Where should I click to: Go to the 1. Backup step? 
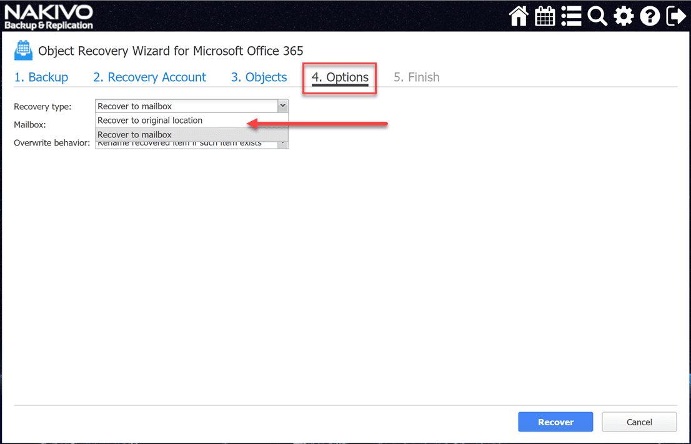click(x=41, y=77)
